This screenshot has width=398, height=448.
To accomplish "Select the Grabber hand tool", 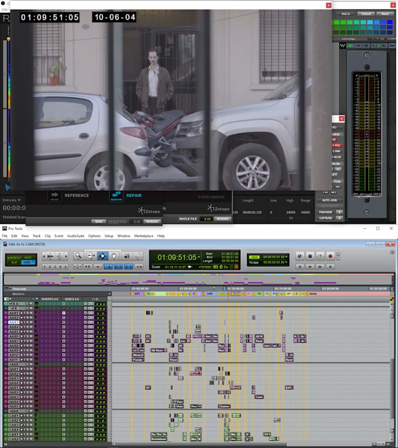I will pos(114,256).
